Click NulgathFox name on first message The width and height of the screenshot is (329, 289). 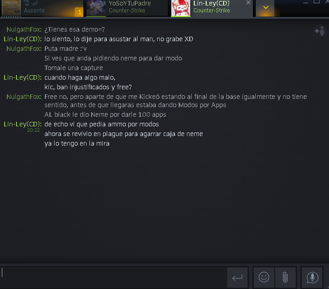(24, 29)
